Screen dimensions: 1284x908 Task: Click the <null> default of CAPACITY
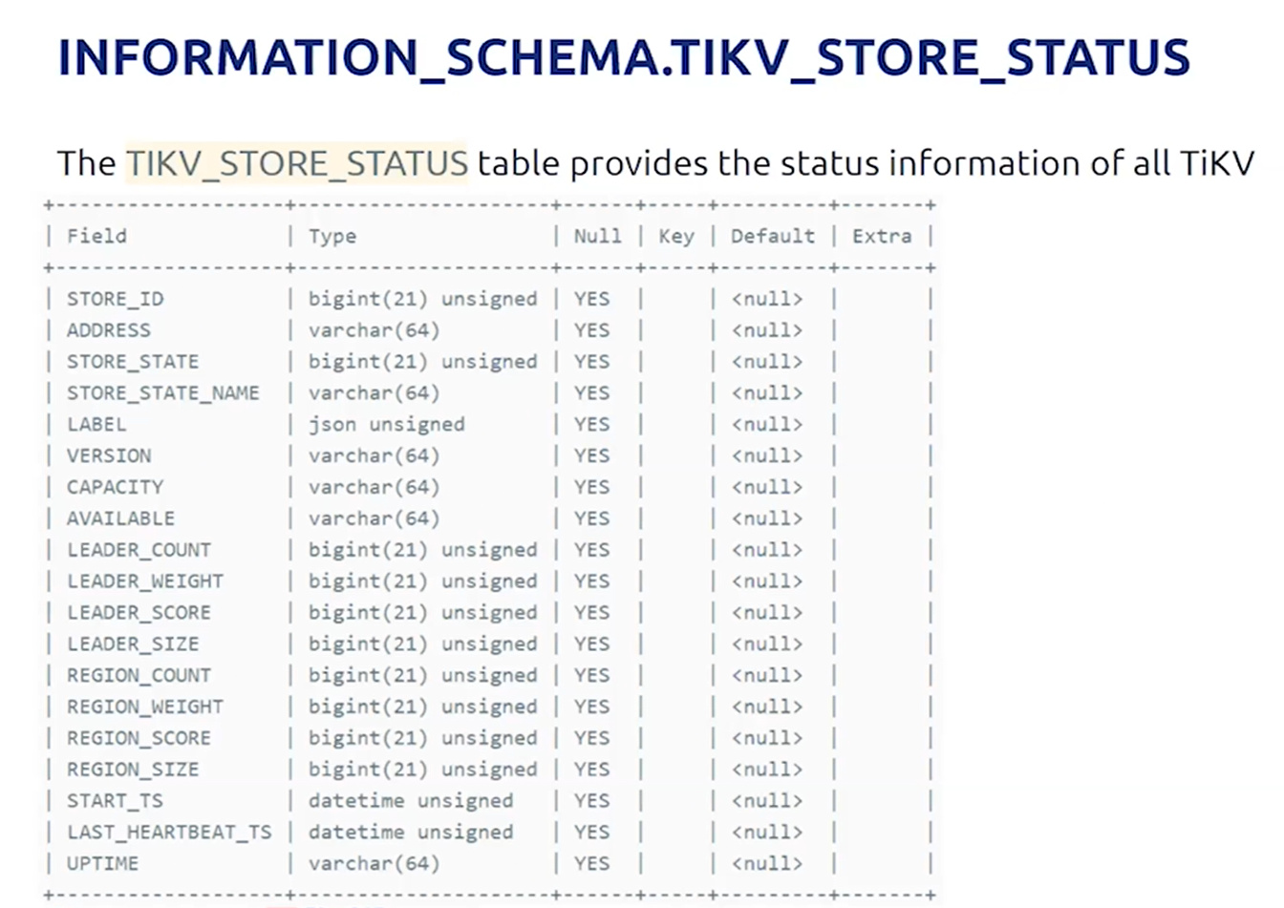click(x=767, y=487)
